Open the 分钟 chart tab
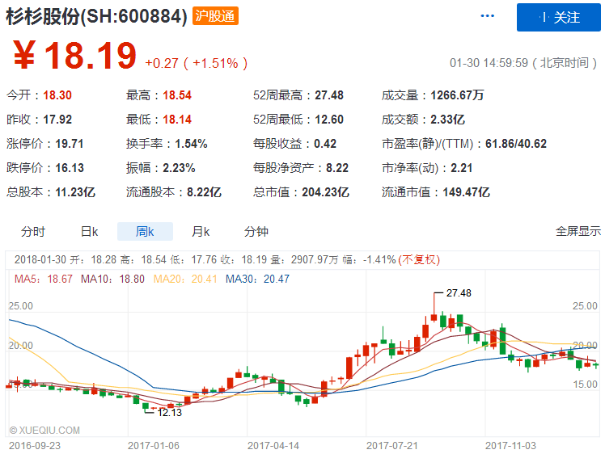Viewport: 605px width, 454px height. tap(256, 232)
